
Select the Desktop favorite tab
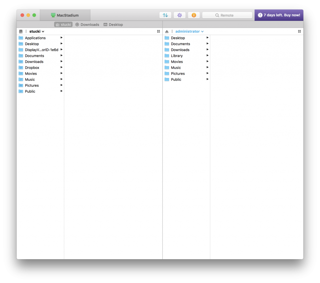click(x=113, y=24)
